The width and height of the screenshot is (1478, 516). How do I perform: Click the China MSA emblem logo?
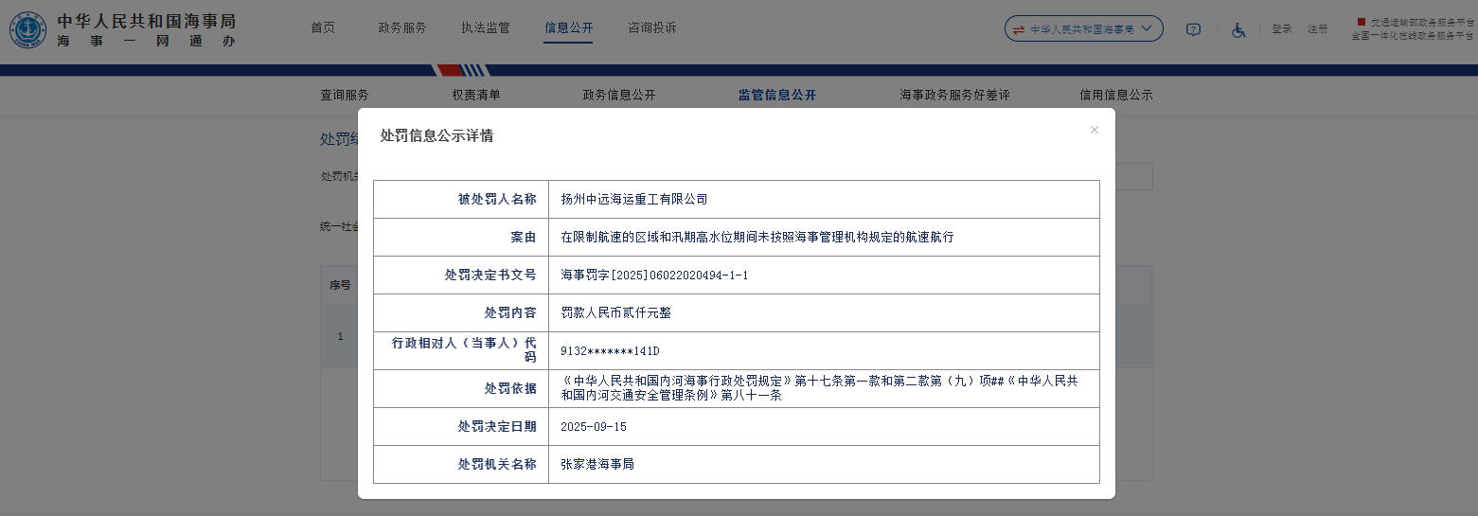[x=28, y=30]
